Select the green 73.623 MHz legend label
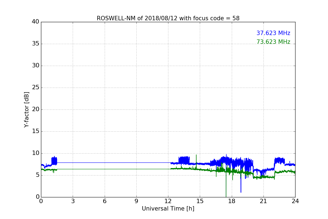The image size is (328, 219). (273, 42)
